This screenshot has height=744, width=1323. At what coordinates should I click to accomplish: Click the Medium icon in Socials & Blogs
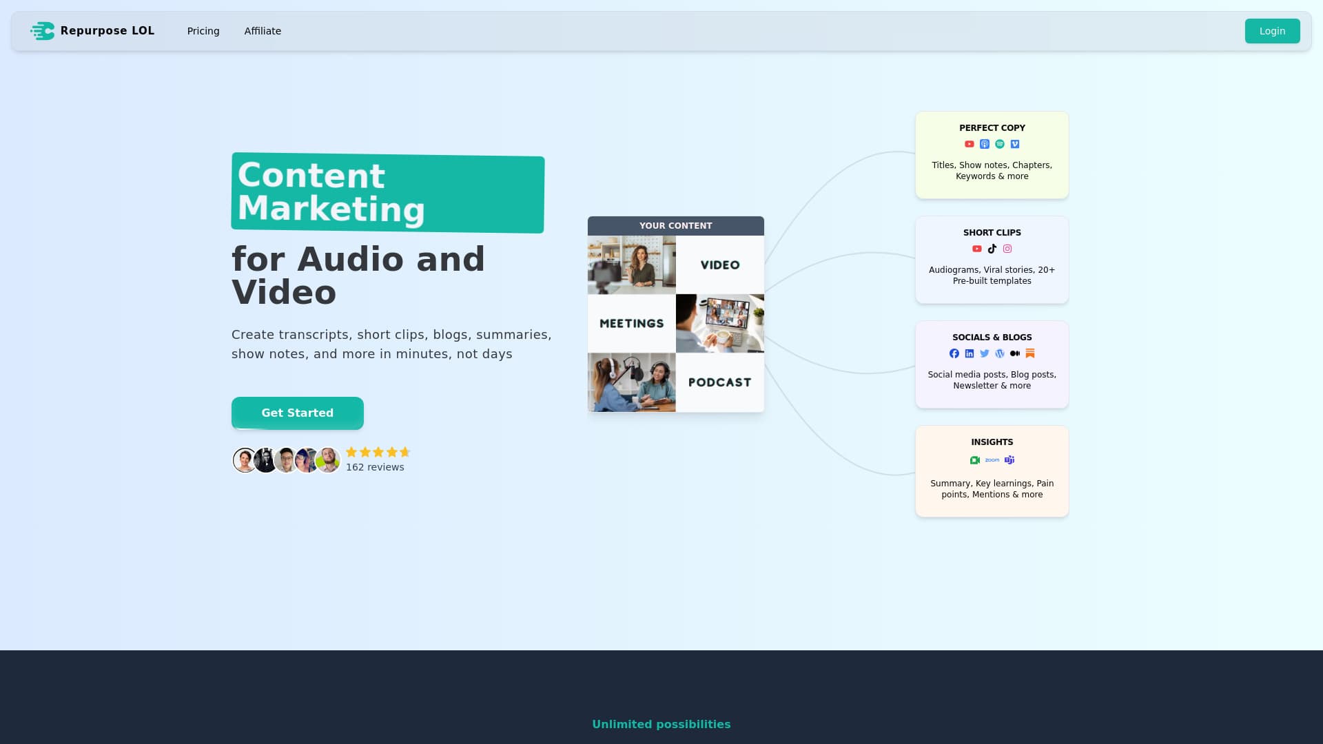pos(1015,353)
